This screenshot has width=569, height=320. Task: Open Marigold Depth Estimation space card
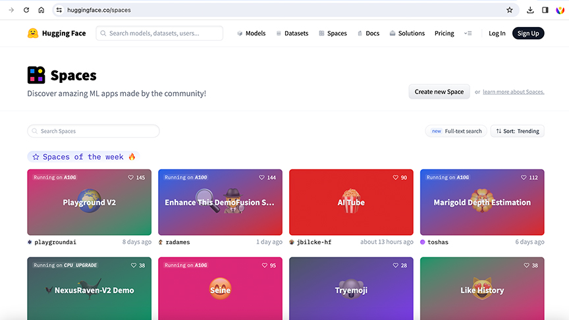[x=482, y=202]
